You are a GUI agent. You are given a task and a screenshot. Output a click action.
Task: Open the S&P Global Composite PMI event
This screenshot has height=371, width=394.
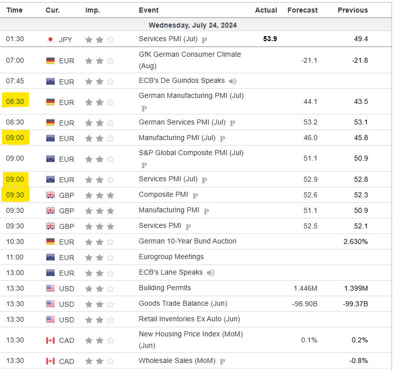coord(191,153)
